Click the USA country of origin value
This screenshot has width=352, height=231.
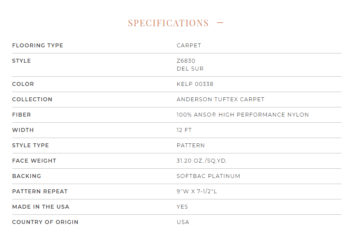183,222
